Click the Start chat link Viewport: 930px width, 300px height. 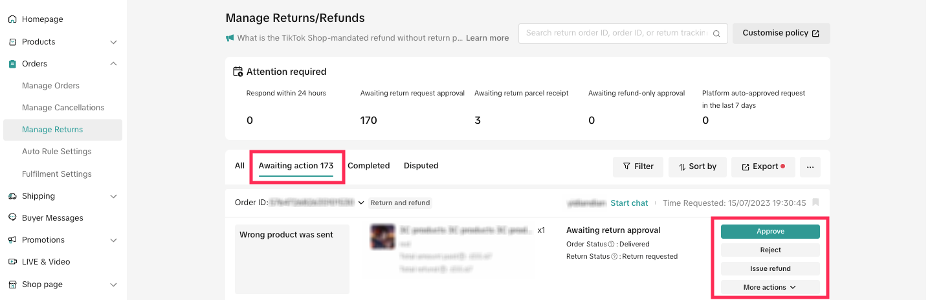click(x=629, y=203)
